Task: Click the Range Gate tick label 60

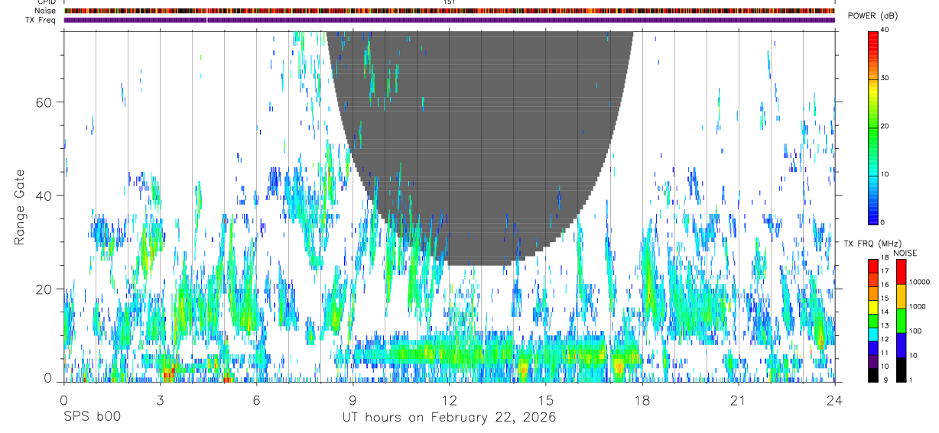Action: pyautogui.click(x=44, y=102)
